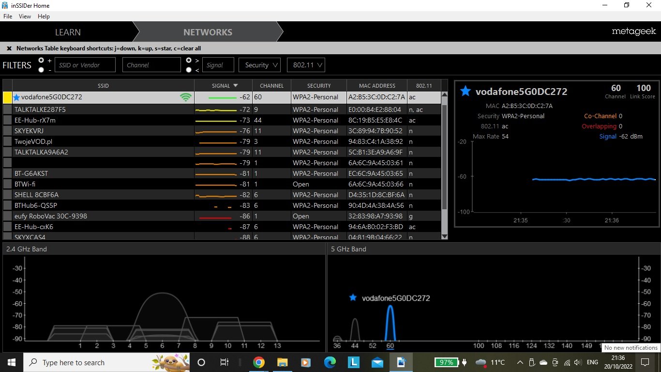Image resolution: width=661 pixels, height=372 pixels.
Task: Open the File menu
Action: (8, 16)
